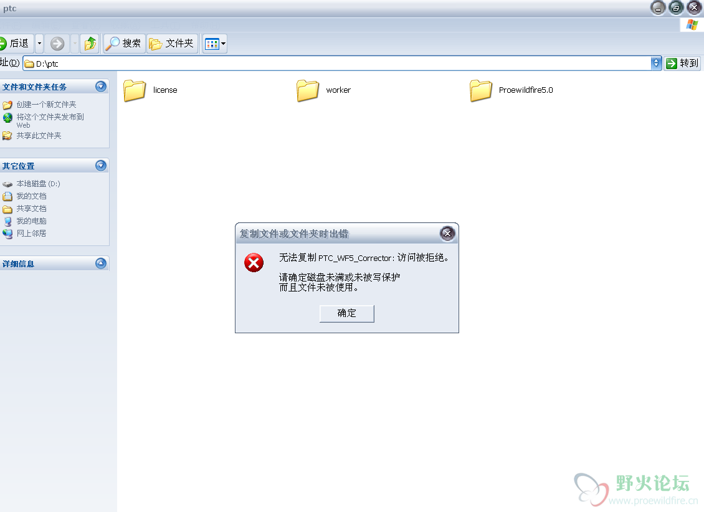
Task: Collapse the 其它位置 panel
Action: 101,166
